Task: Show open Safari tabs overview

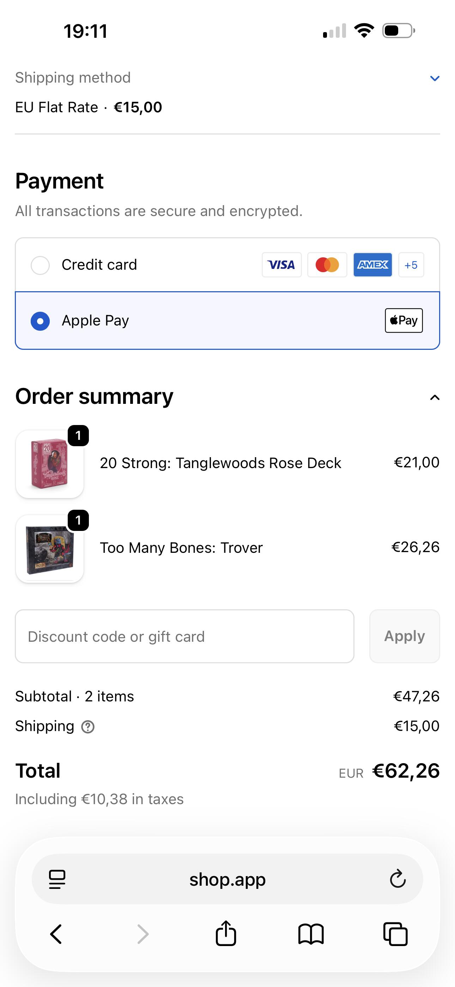Action: click(395, 934)
